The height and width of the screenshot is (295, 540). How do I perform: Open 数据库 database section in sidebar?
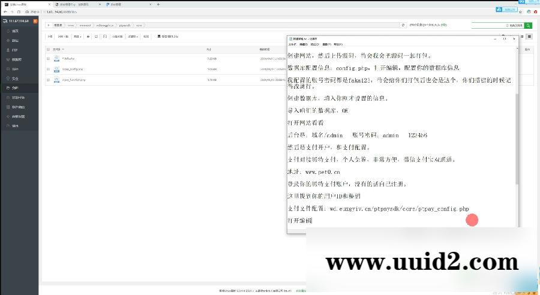pyautogui.click(x=17, y=59)
